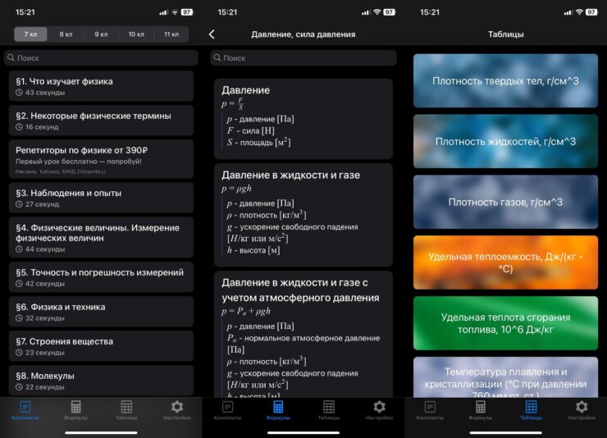Switch grade selector to 8 кл
The width and height of the screenshot is (607, 438).
(66, 34)
